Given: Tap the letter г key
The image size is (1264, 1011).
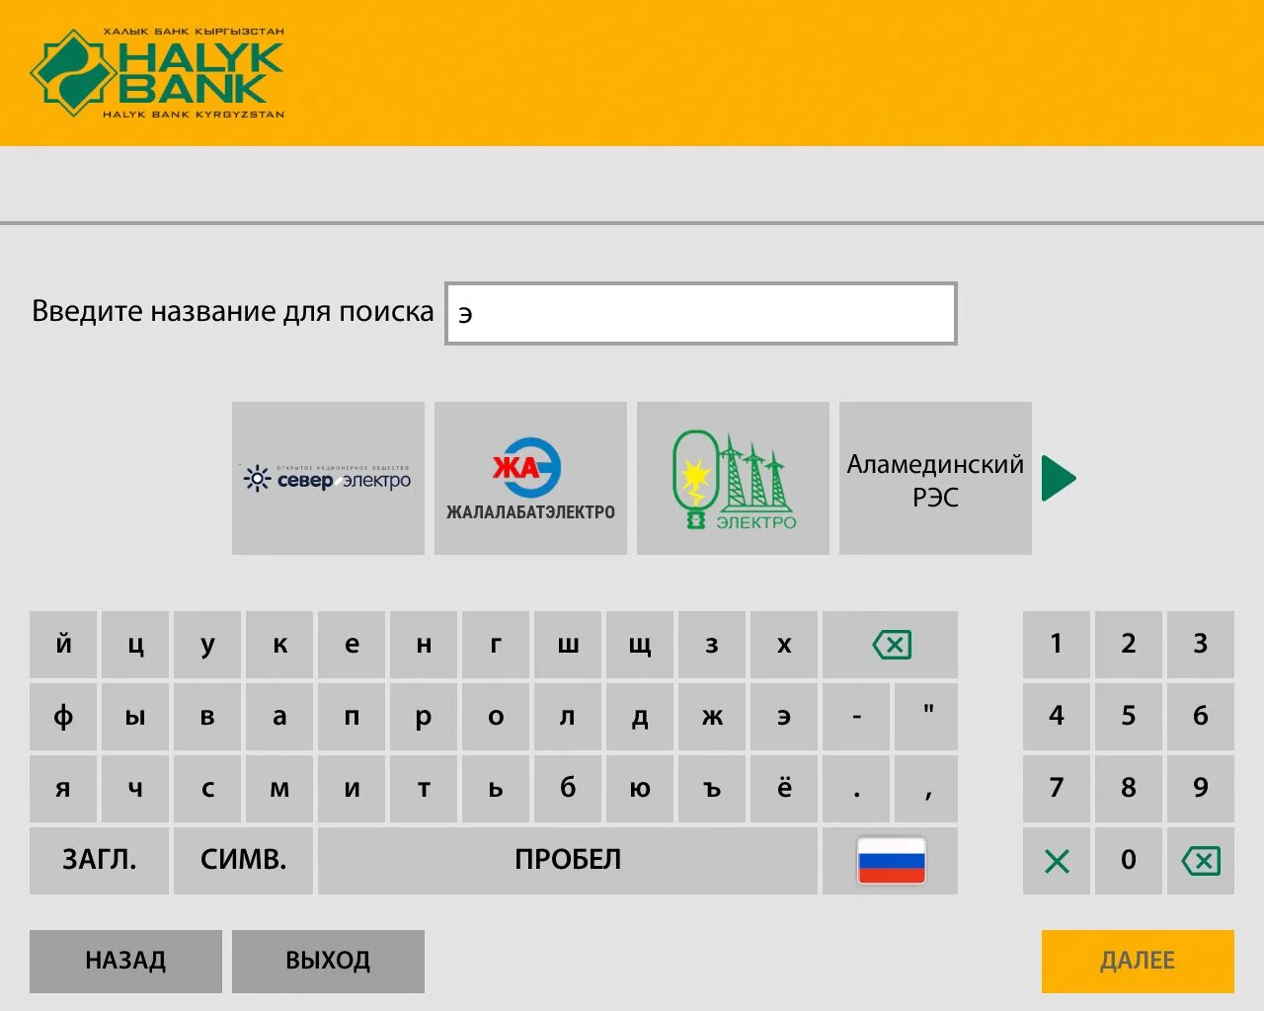Looking at the screenshot, I should (496, 645).
